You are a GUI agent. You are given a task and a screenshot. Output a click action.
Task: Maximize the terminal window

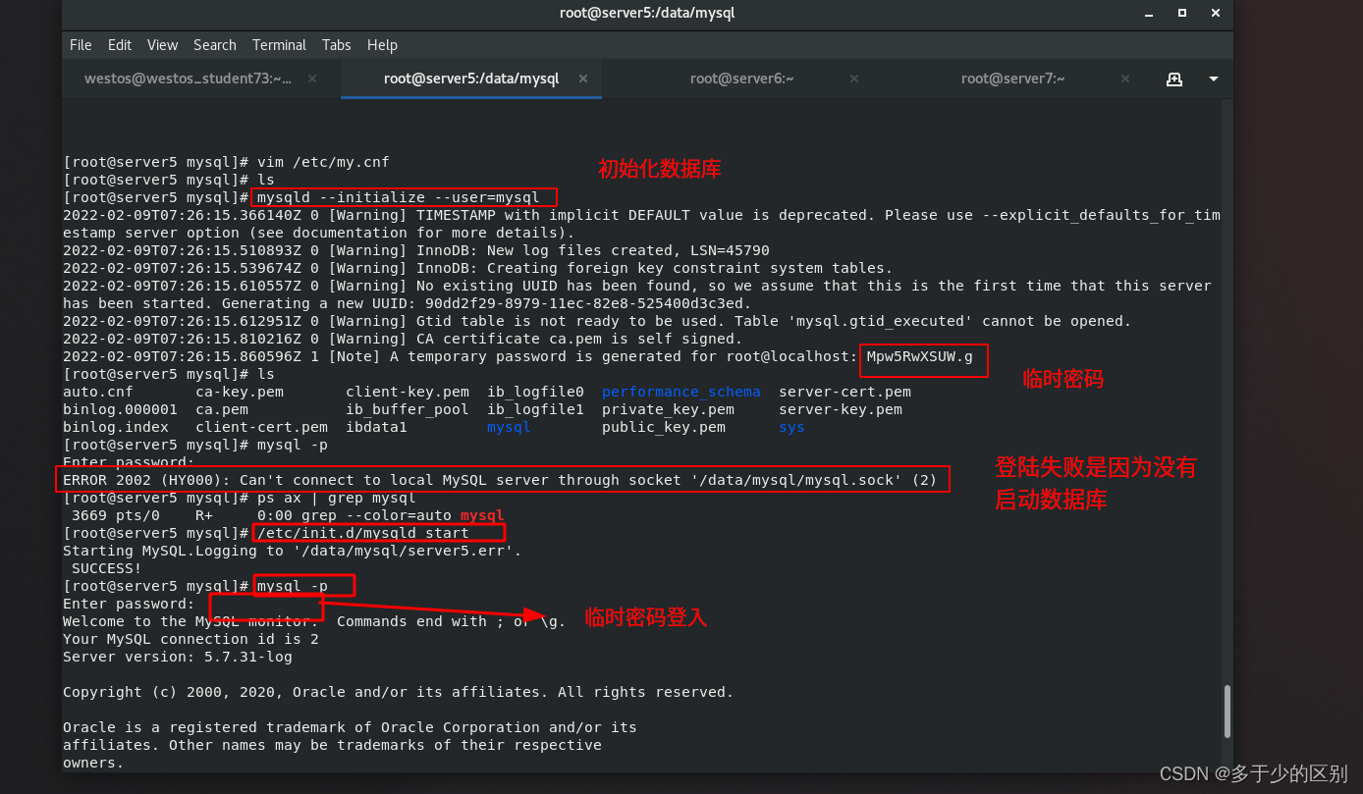pyautogui.click(x=1182, y=13)
